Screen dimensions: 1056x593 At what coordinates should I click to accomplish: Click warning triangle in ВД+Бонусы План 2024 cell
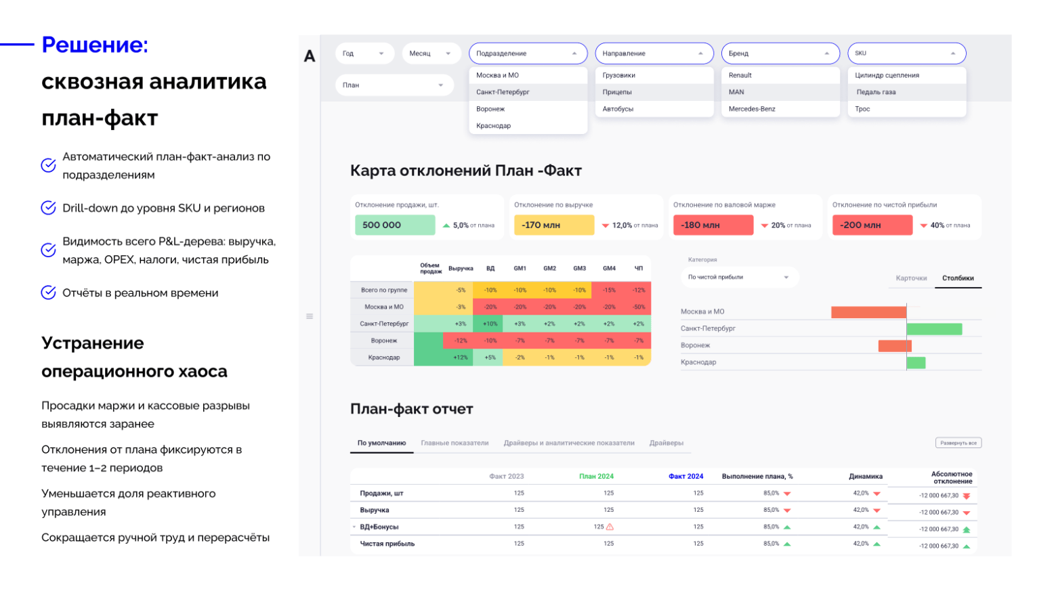click(x=610, y=527)
